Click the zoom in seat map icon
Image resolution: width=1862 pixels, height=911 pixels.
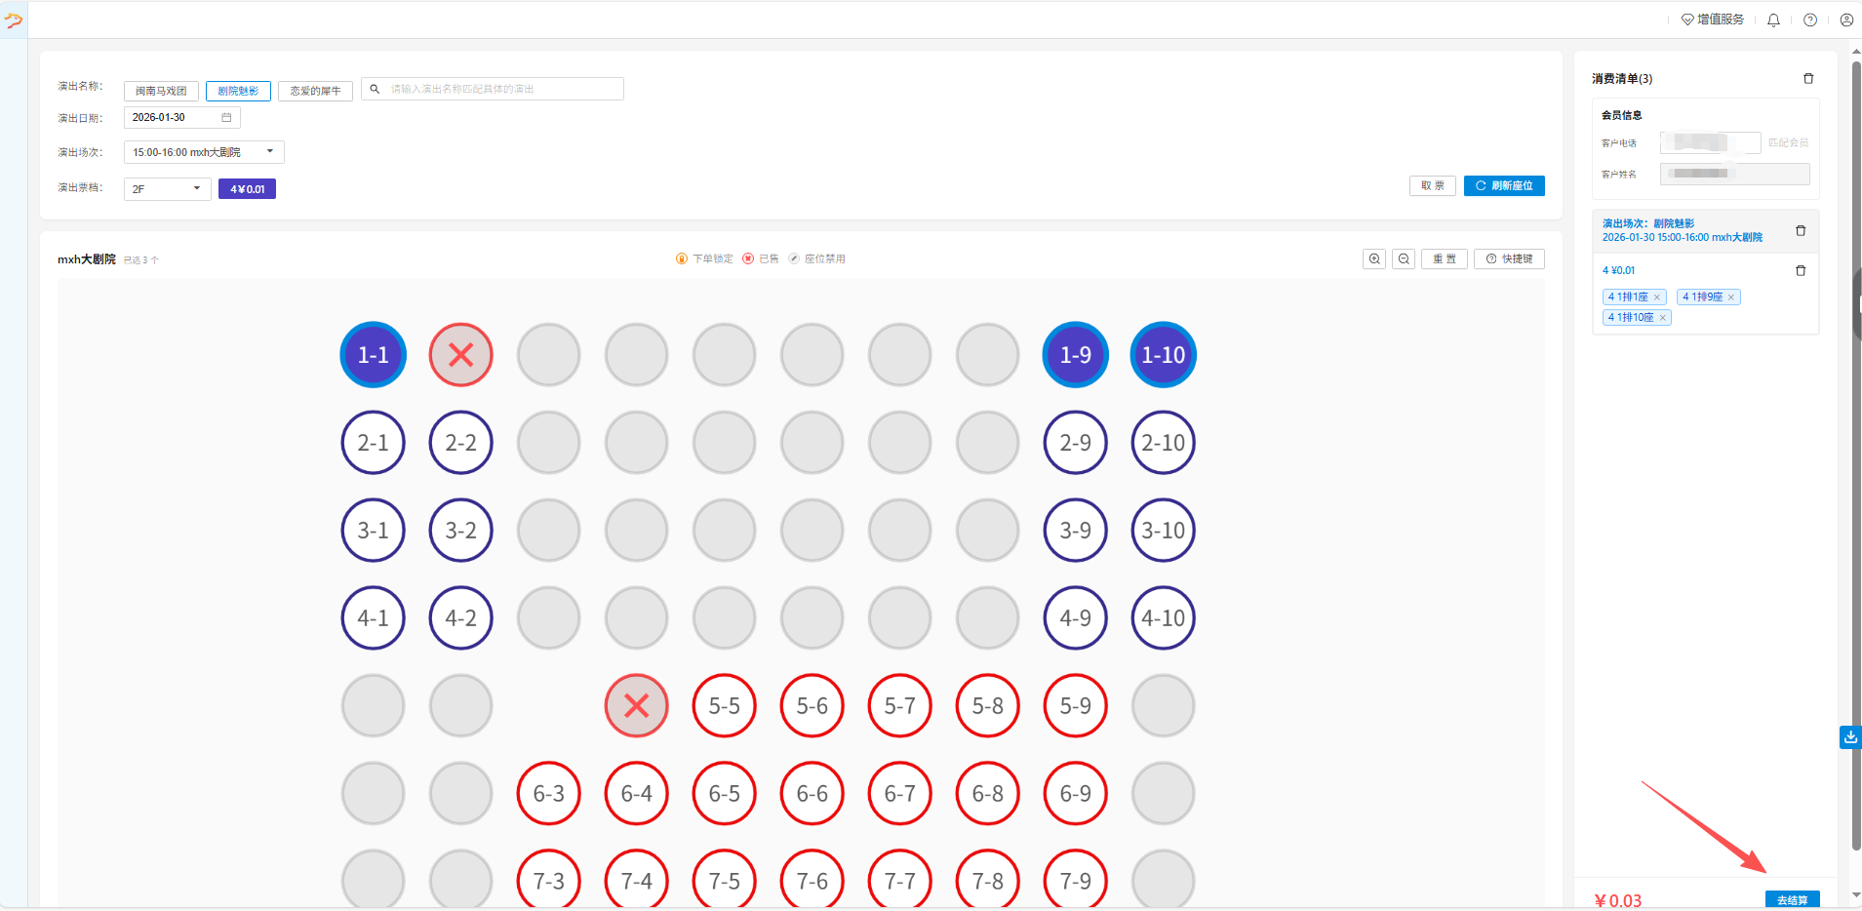point(1374,258)
